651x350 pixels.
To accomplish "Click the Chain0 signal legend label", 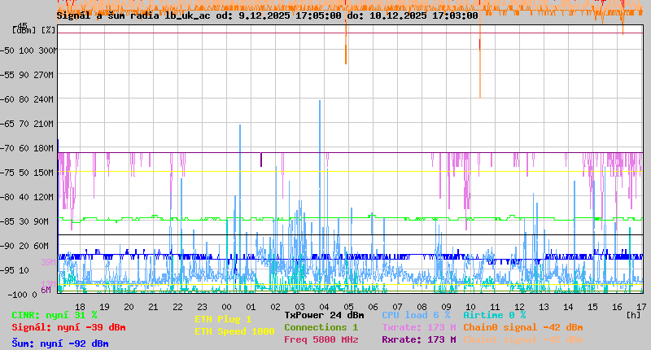I will tap(522, 327).
